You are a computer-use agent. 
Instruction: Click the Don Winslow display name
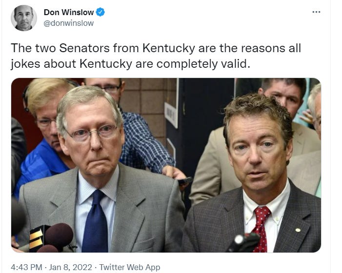69,12
